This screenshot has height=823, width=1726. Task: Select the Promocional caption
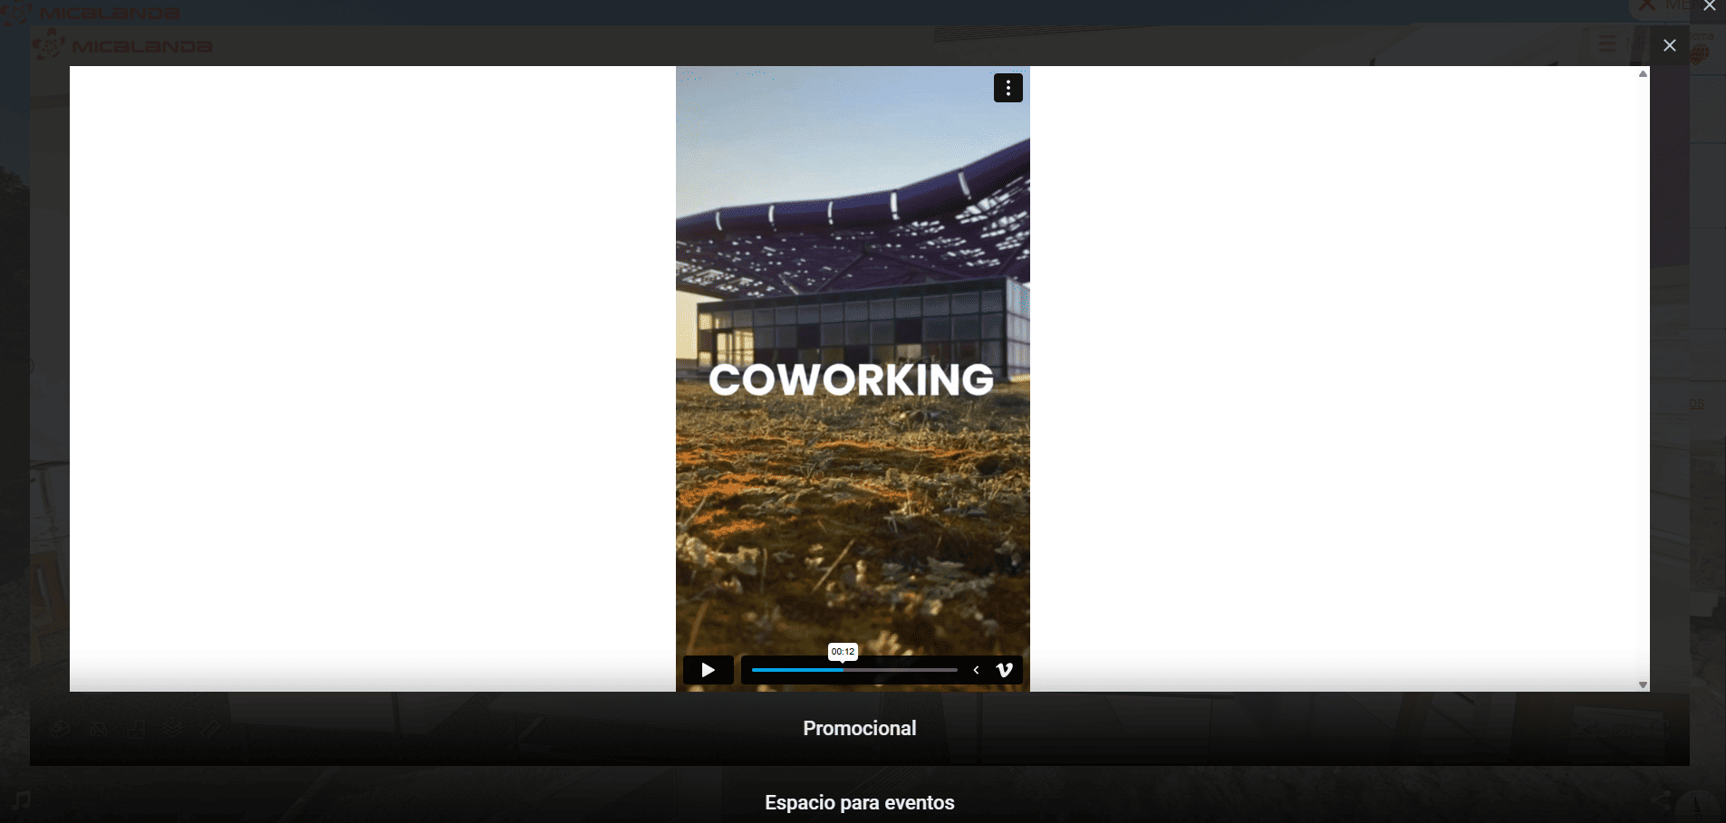(859, 728)
